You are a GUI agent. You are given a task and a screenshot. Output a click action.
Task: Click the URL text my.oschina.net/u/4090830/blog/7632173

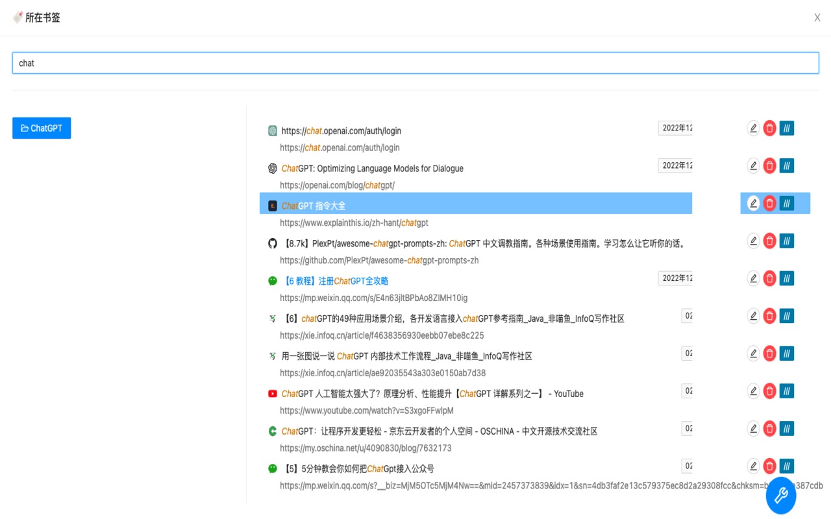366,449
